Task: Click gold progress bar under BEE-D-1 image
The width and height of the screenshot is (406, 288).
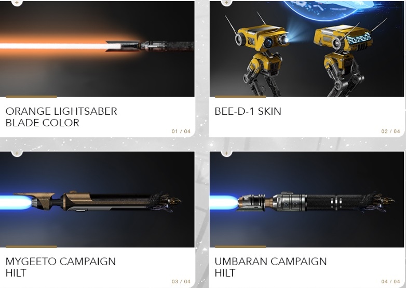Action: pos(240,97)
